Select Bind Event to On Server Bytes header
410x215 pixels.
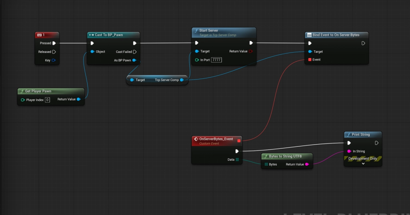coord(337,35)
